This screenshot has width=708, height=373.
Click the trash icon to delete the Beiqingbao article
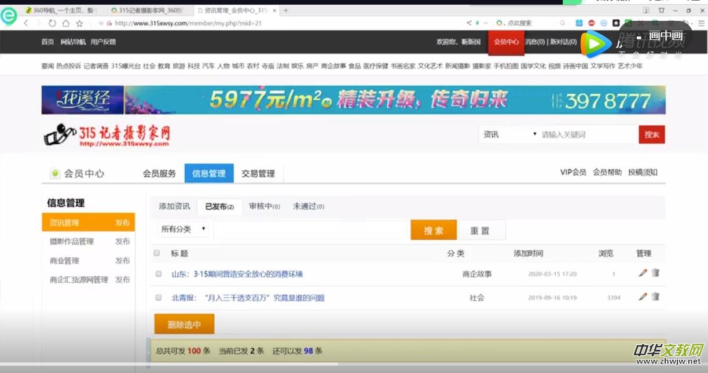[x=655, y=297]
